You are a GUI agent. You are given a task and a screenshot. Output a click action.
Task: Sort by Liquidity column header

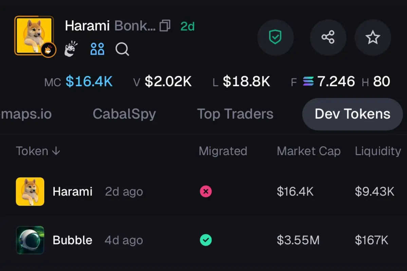(378, 151)
